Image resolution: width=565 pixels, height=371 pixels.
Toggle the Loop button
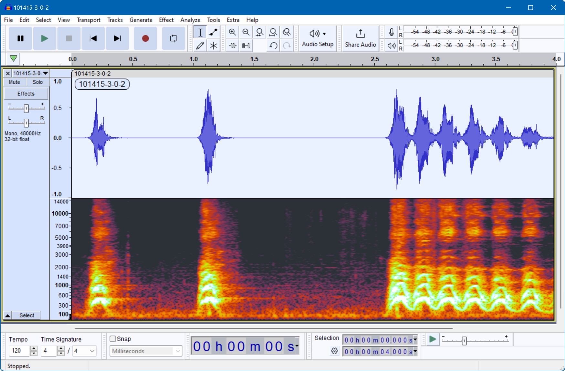pos(173,38)
